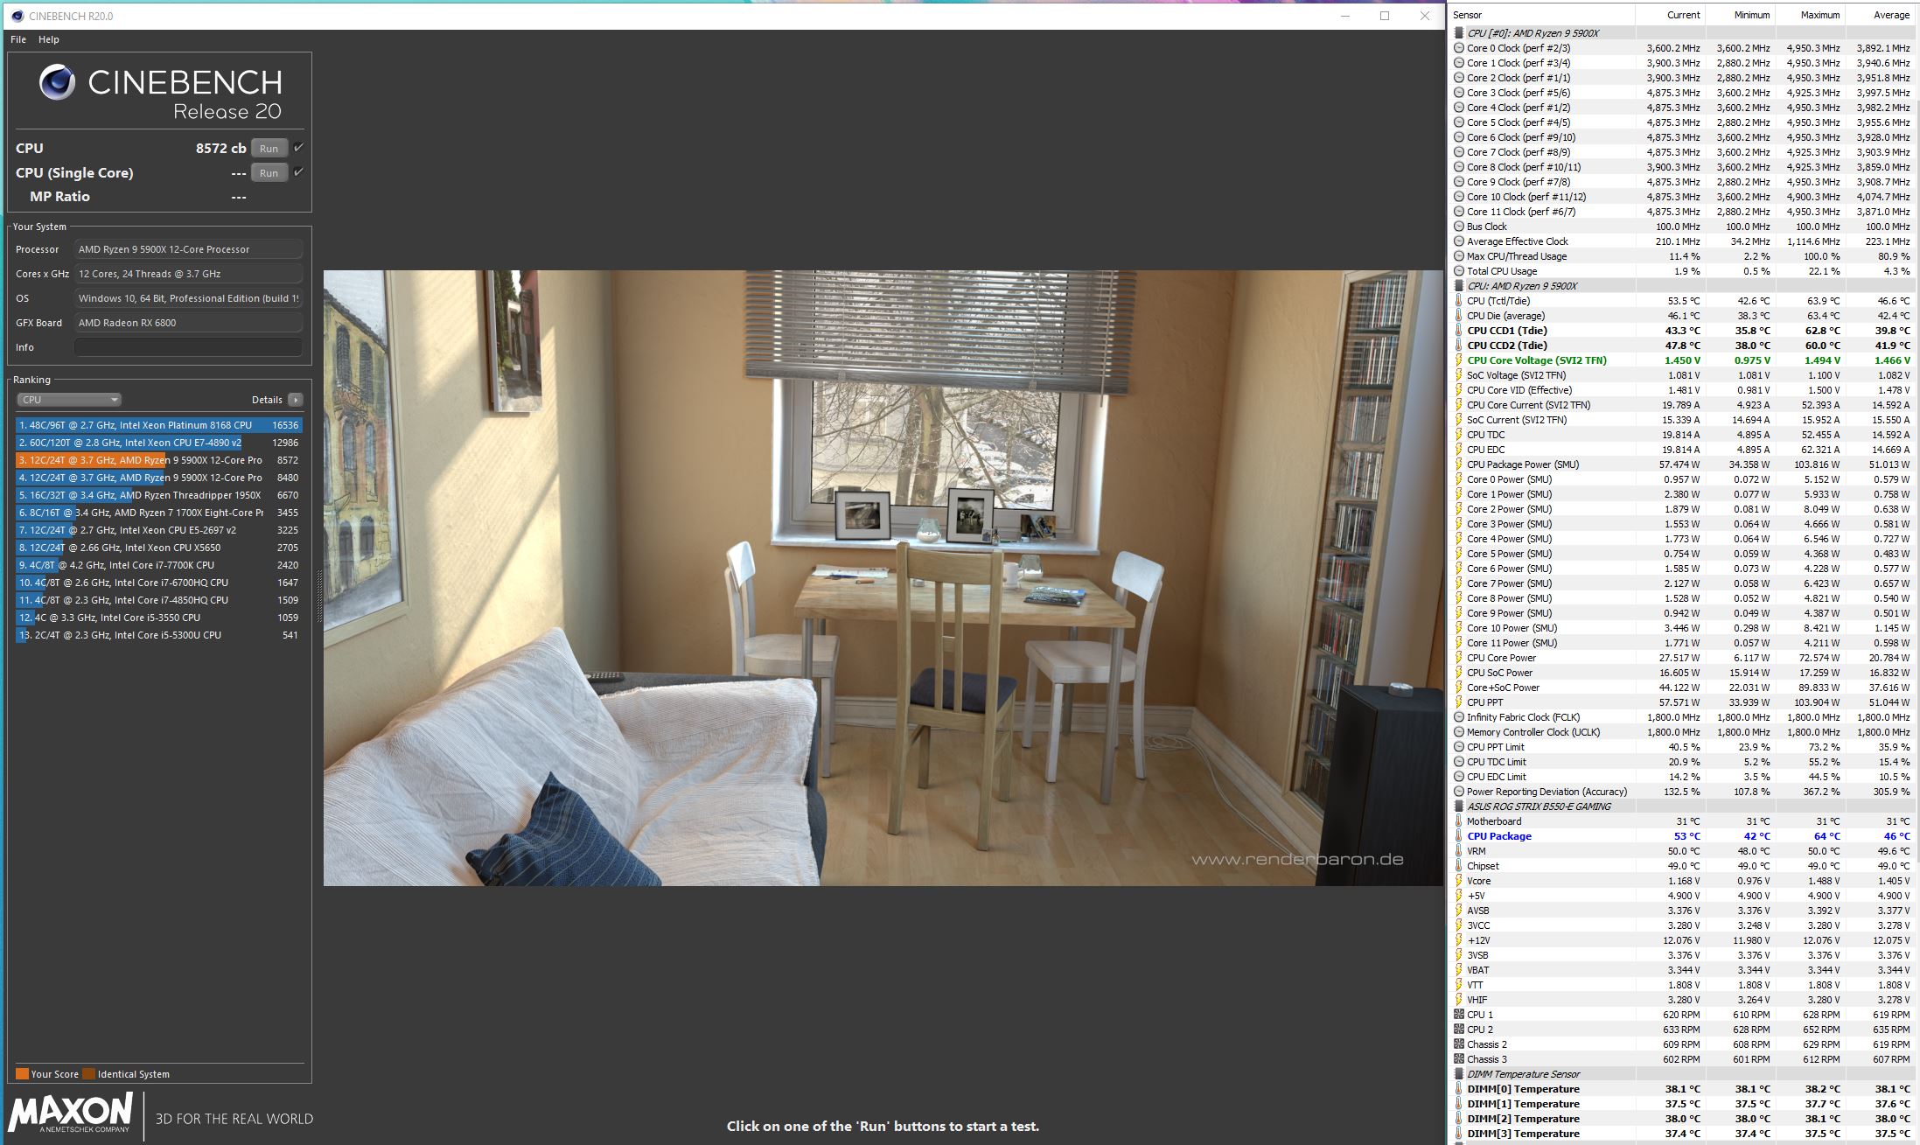Click the DIMM Temperature Sensor group icon

pos(1458,1074)
